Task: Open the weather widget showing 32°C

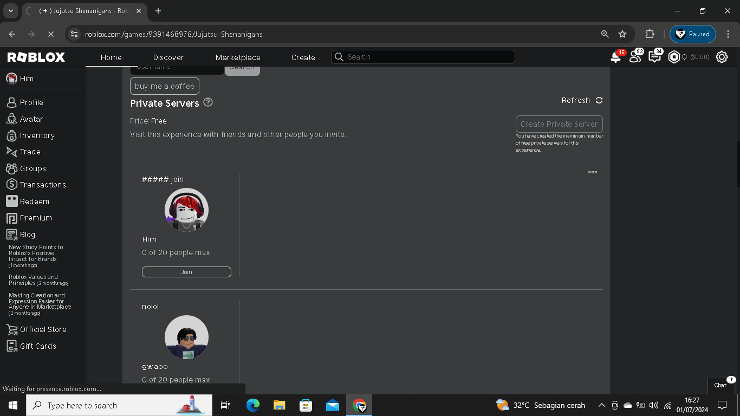Action: point(541,405)
